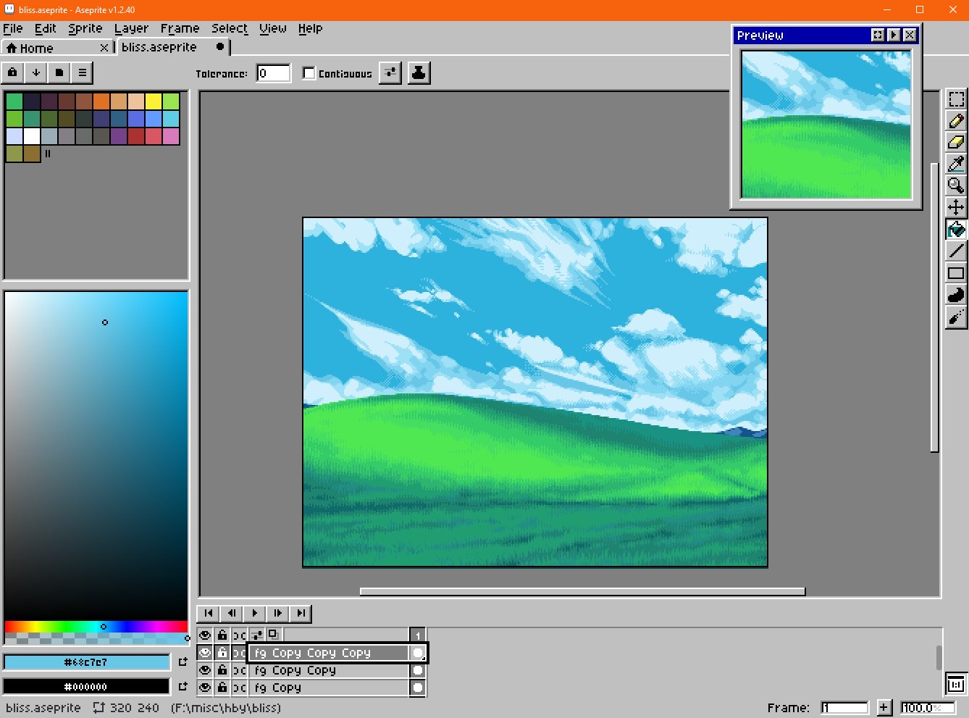Open the palette options menu icon
Image resolution: width=969 pixels, height=718 pixels.
coord(83,72)
